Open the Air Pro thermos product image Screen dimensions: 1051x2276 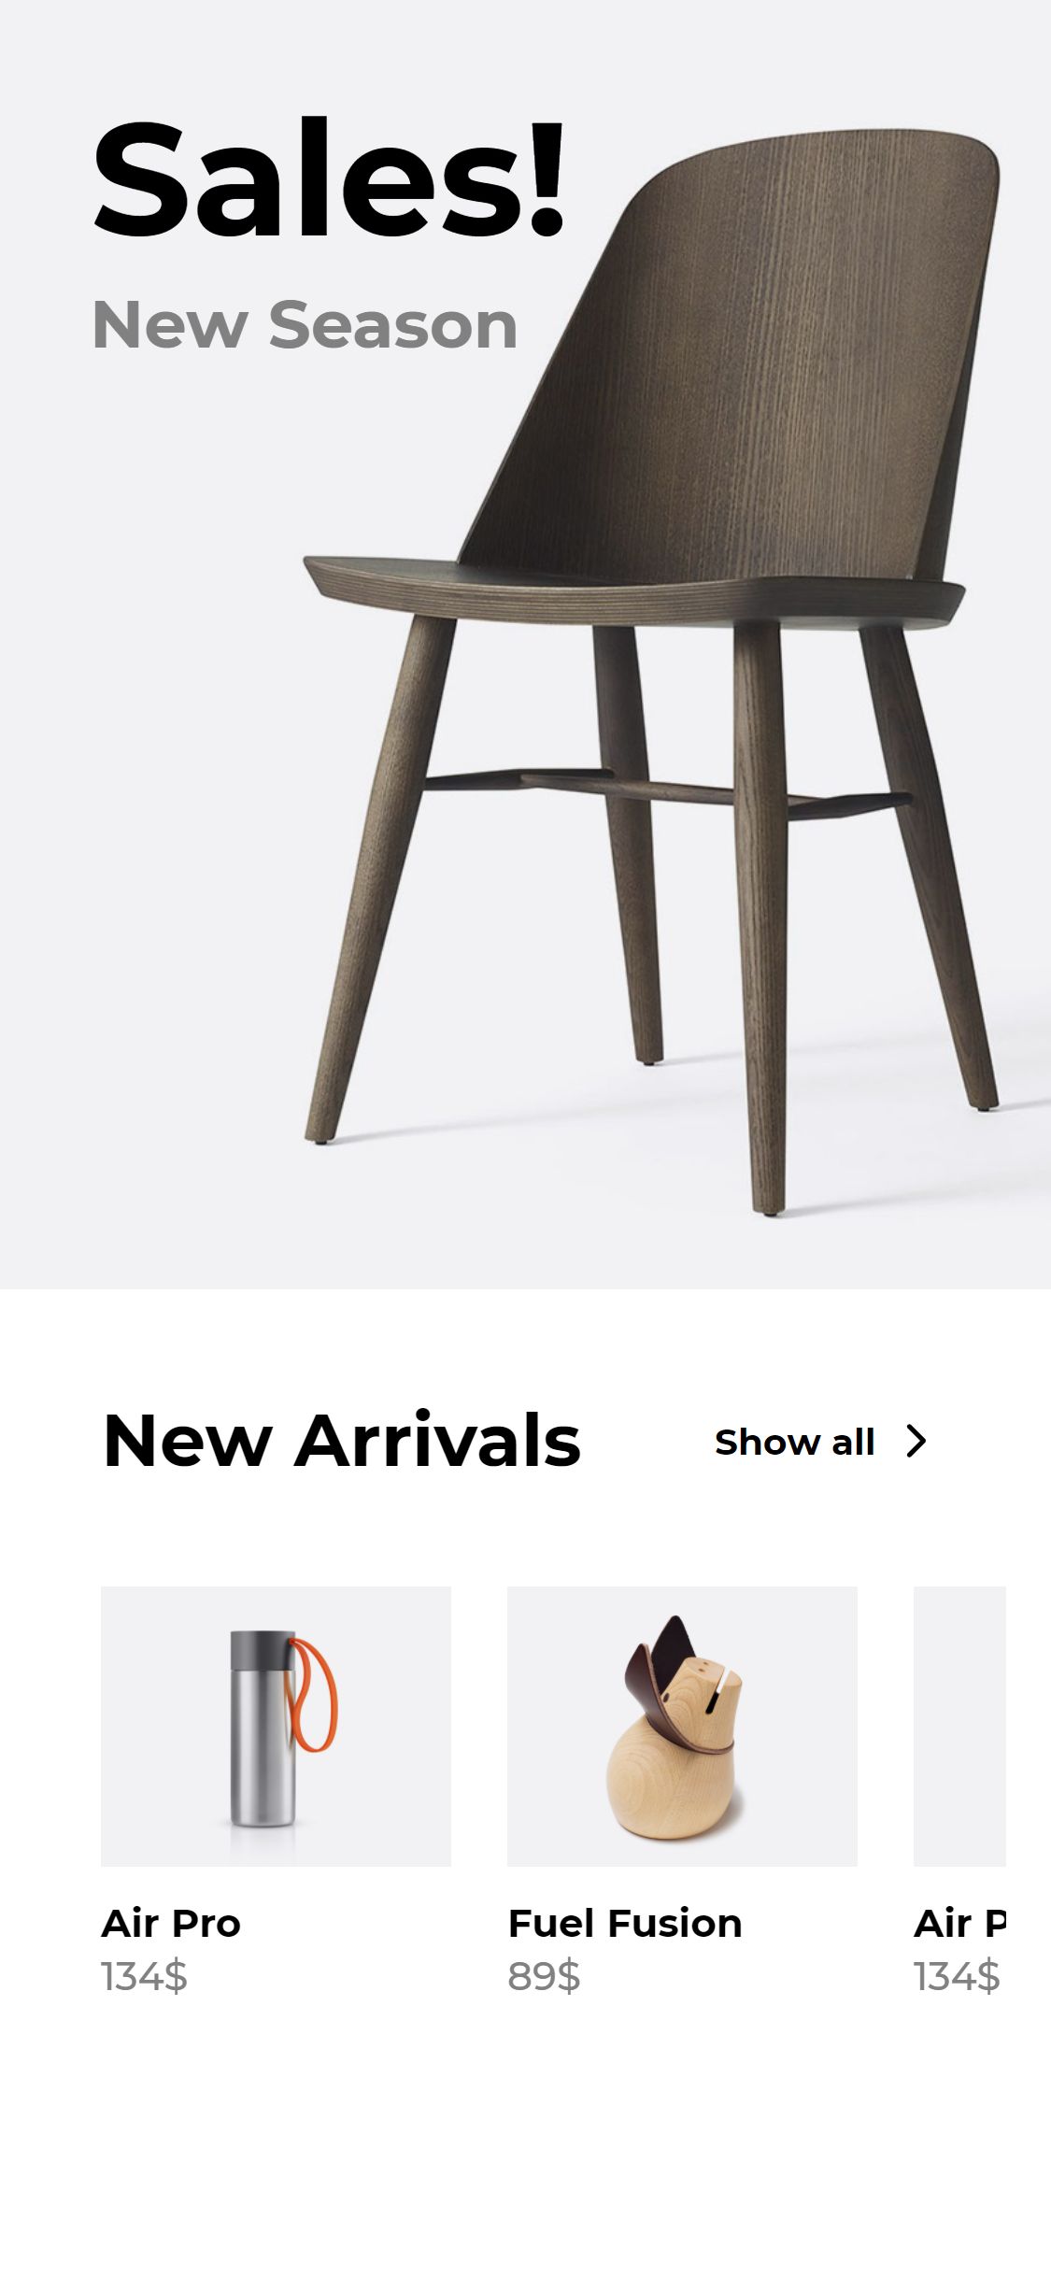point(276,1727)
